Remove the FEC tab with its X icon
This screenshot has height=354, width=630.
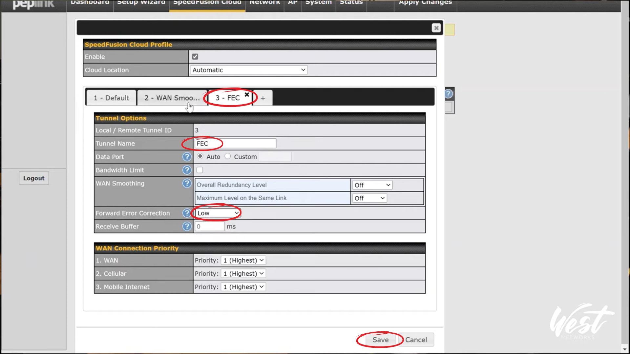[247, 94]
